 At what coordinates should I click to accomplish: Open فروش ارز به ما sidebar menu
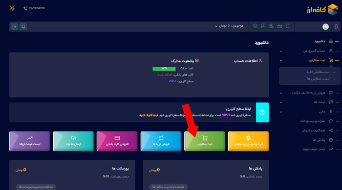[309, 93]
